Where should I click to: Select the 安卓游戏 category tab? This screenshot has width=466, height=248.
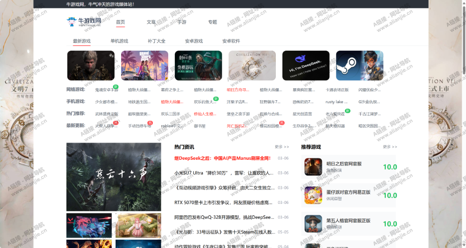click(194, 41)
